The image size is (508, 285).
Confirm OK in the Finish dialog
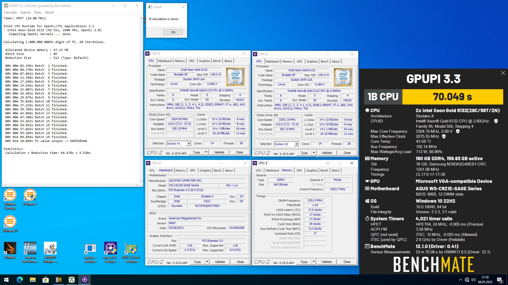click(173, 32)
